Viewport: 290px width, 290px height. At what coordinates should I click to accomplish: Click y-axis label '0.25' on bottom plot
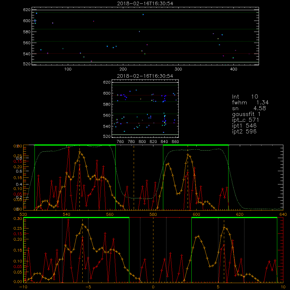pyautogui.click(x=18, y=229)
